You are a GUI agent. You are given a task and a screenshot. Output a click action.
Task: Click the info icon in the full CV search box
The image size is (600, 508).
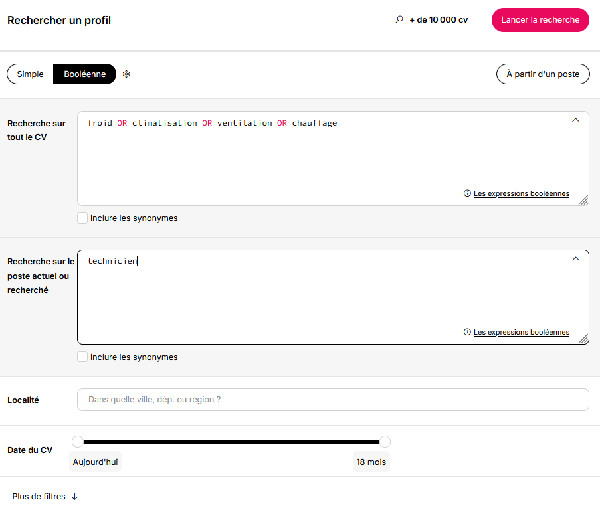[467, 193]
